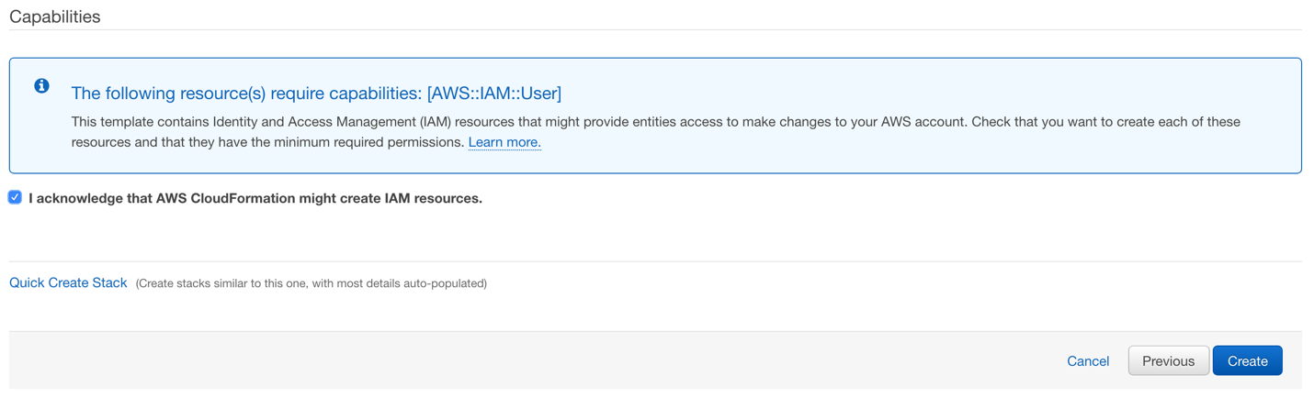Click the blue info icon in the alert
The image size is (1314, 398).
41,86
